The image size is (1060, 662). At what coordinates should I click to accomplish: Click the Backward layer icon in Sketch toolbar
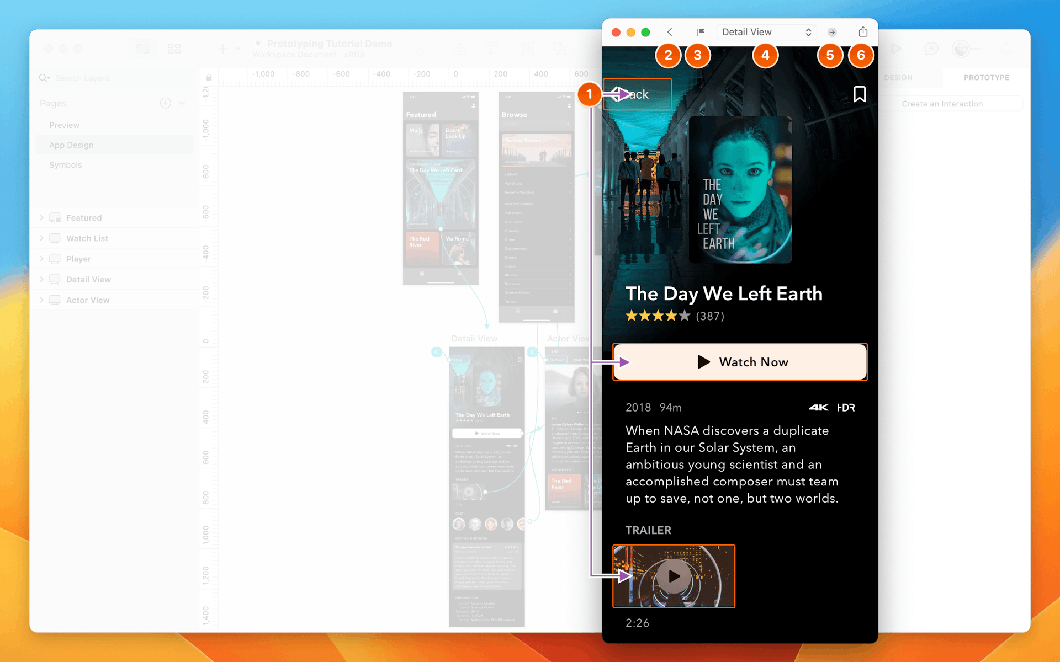[491, 49]
